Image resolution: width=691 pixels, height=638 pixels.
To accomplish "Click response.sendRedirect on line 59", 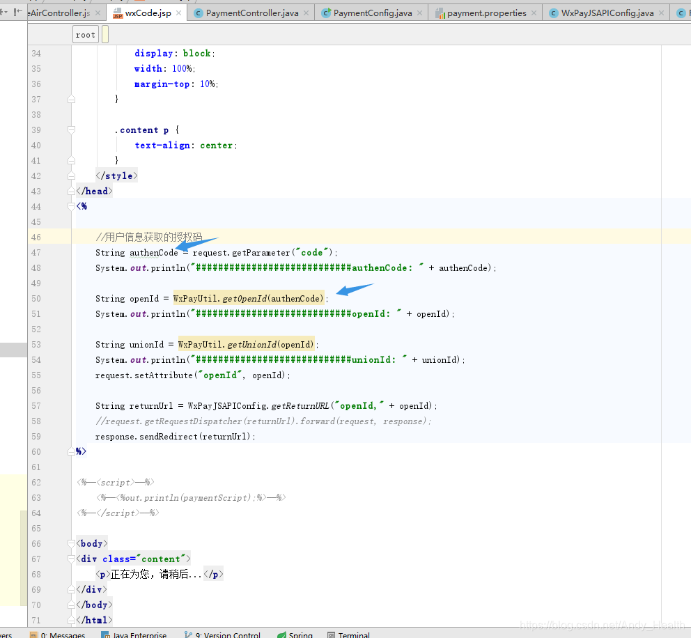I will [146, 437].
